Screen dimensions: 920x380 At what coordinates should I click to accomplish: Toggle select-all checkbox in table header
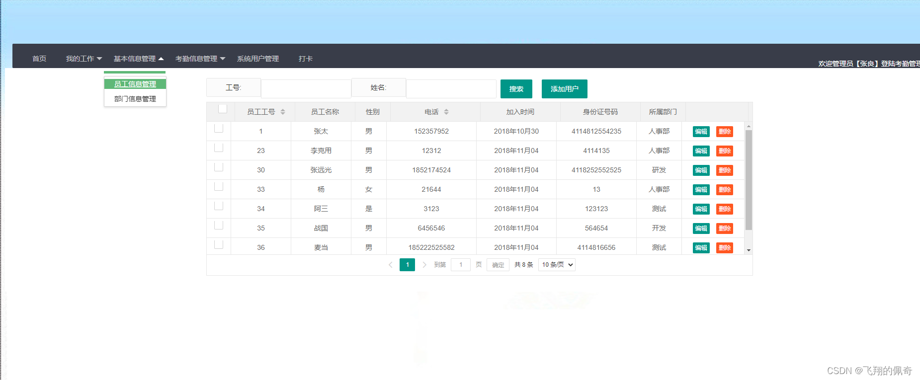pyautogui.click(x=223, y=109)
